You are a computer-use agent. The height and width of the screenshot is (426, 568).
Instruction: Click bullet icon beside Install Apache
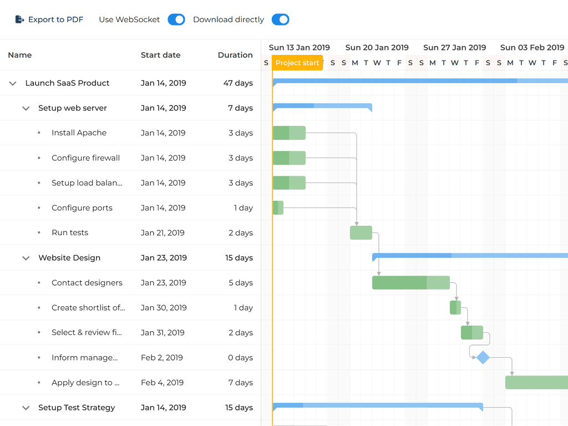[x=39, y=133]
